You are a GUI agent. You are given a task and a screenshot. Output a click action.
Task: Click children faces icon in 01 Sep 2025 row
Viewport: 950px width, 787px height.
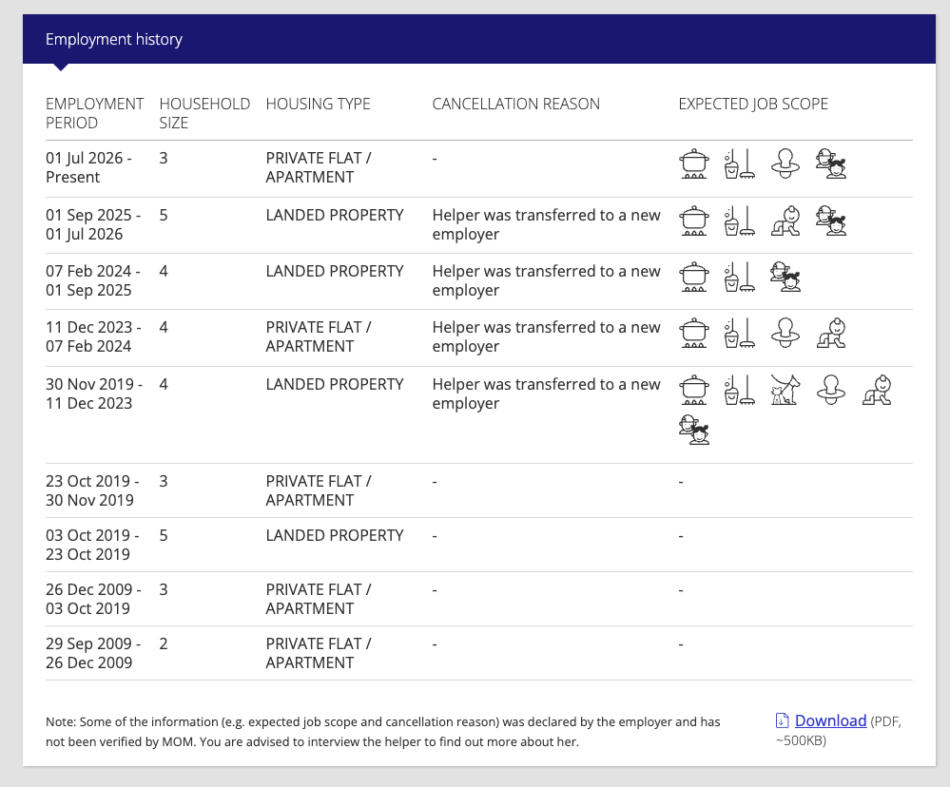pyautogui.click(x=830, y=221)
